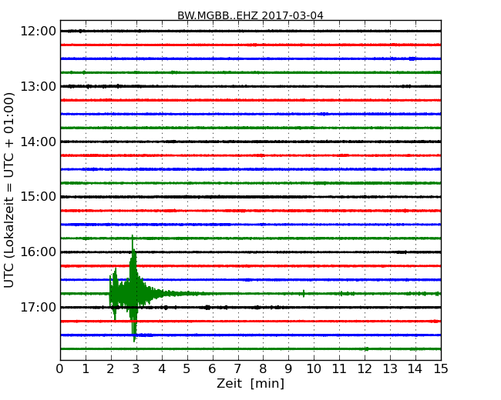Click x-axis tick label 2
The image size is (501, 400).
pos(111,369)
